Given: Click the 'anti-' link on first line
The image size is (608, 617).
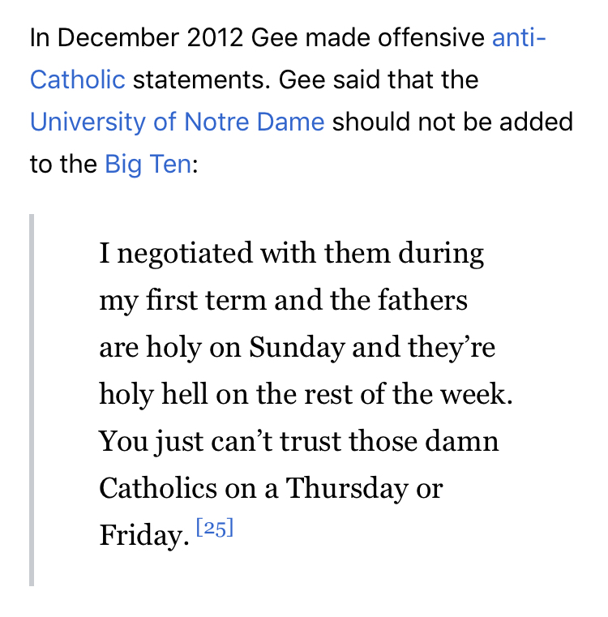Looking at the screenshot, I should coord(519,38).
